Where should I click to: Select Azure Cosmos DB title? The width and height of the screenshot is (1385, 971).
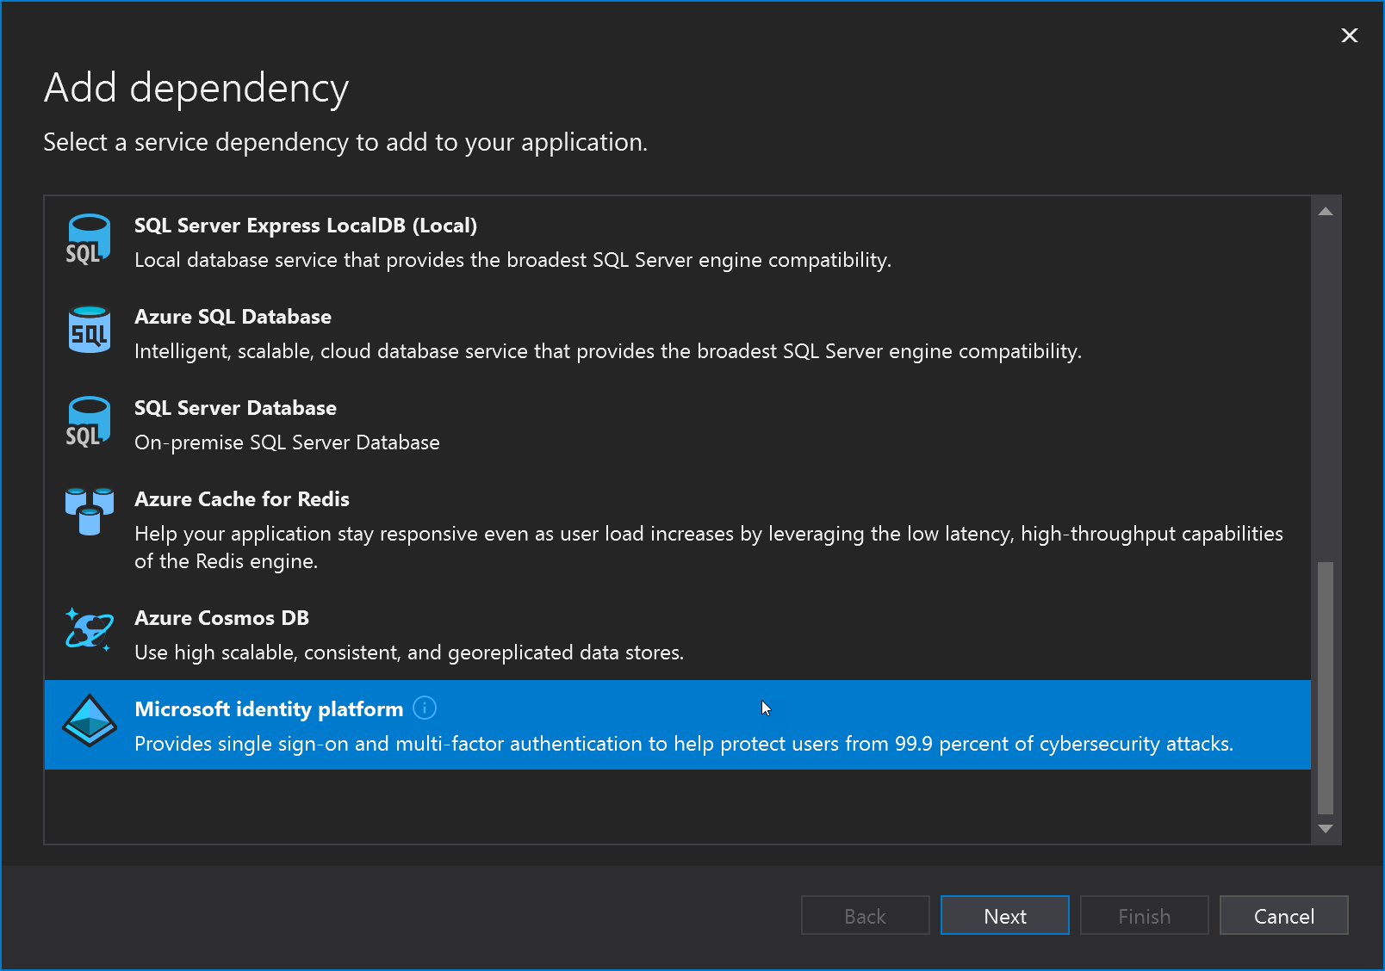pos(221,618)
